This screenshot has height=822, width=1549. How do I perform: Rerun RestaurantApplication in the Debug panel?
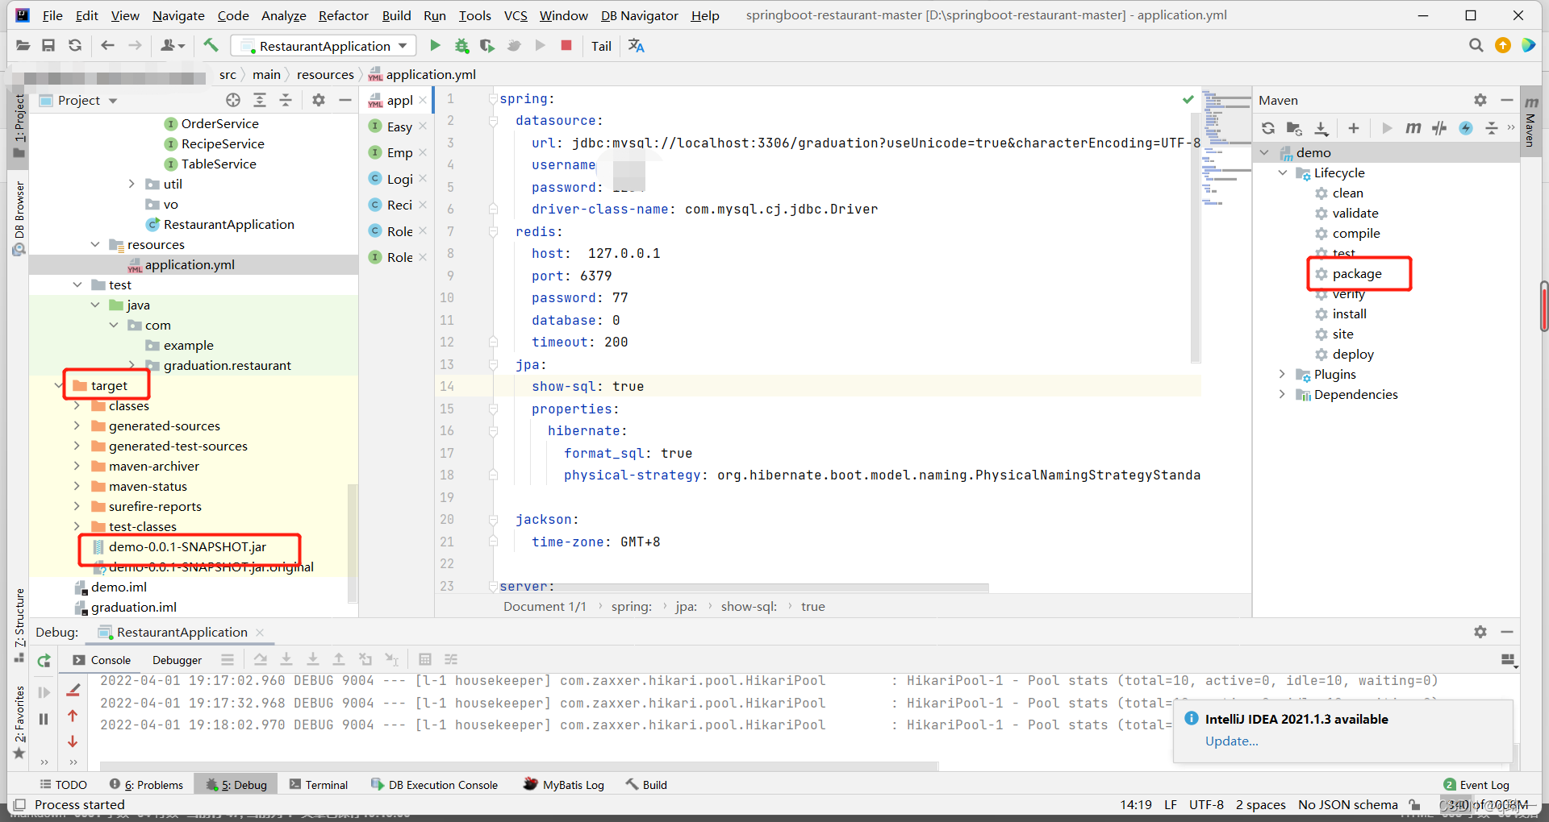point(44,661)
